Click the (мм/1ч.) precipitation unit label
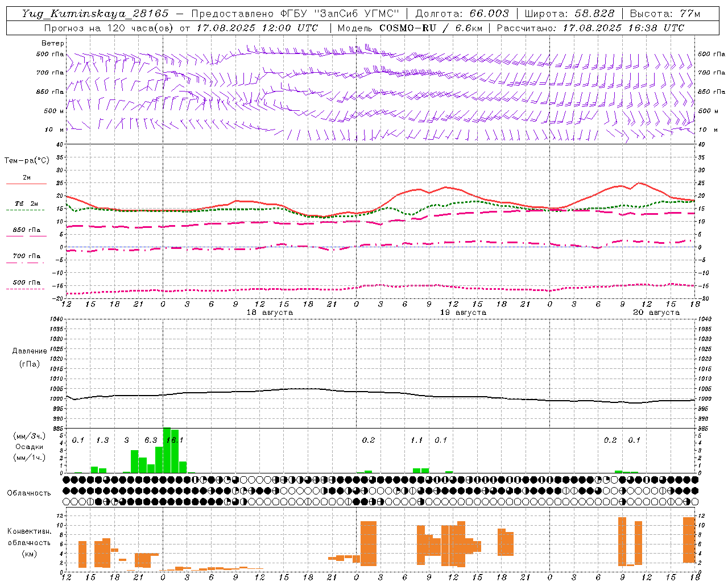This screenshot has height=582, width=728. coord(29,458)
